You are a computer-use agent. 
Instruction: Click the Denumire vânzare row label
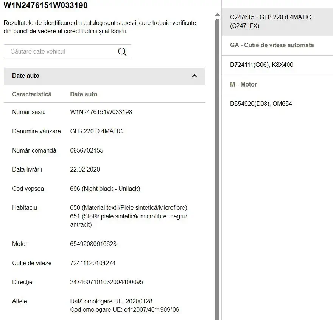coord(37,131)
